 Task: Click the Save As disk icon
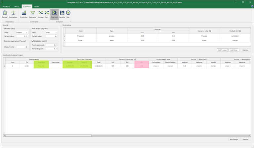tap(62, 14)
